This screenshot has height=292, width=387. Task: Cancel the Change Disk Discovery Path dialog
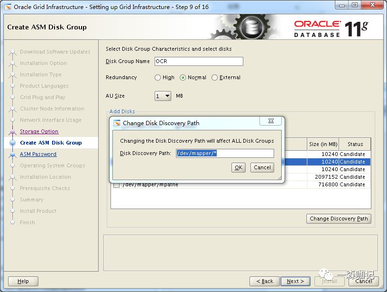262,167
